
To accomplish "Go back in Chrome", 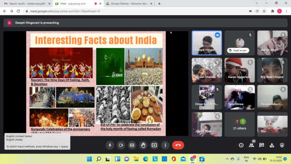I will tap(5, 11).
